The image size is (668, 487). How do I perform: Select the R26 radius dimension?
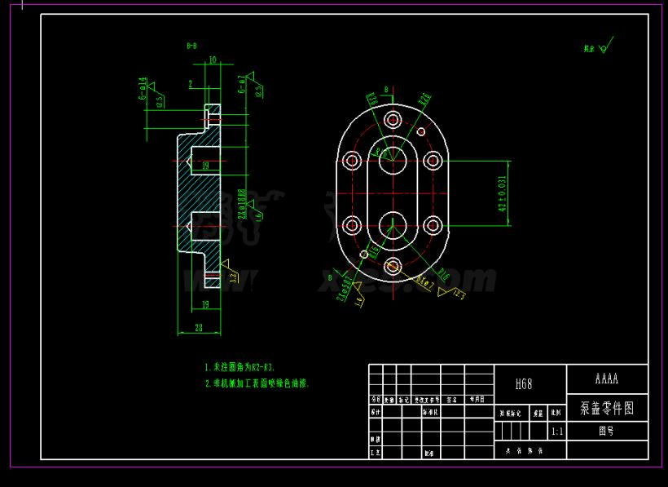tap(425, 100)
